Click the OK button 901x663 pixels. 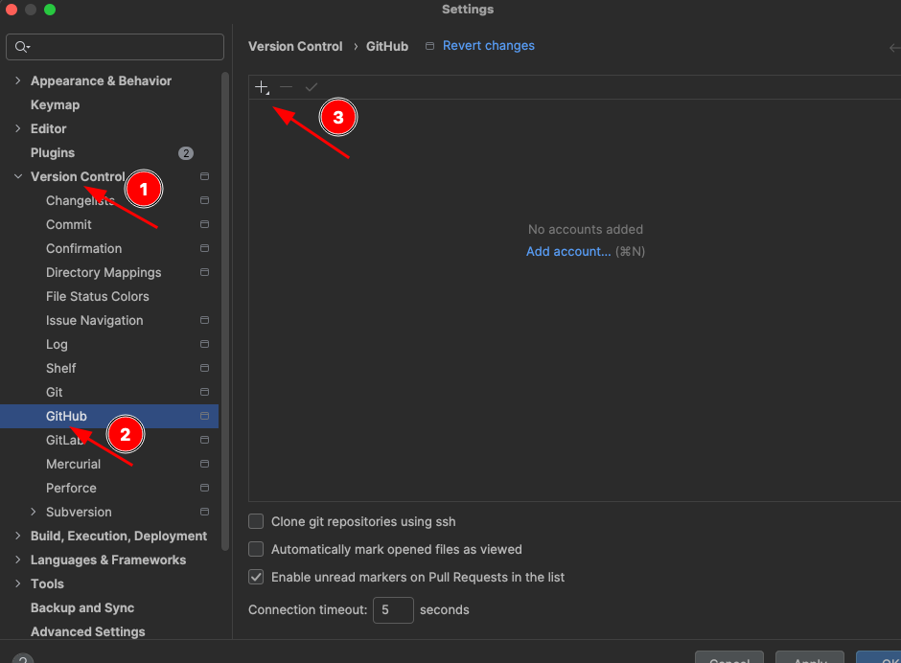pyautogui.click(x=879, y=658)
